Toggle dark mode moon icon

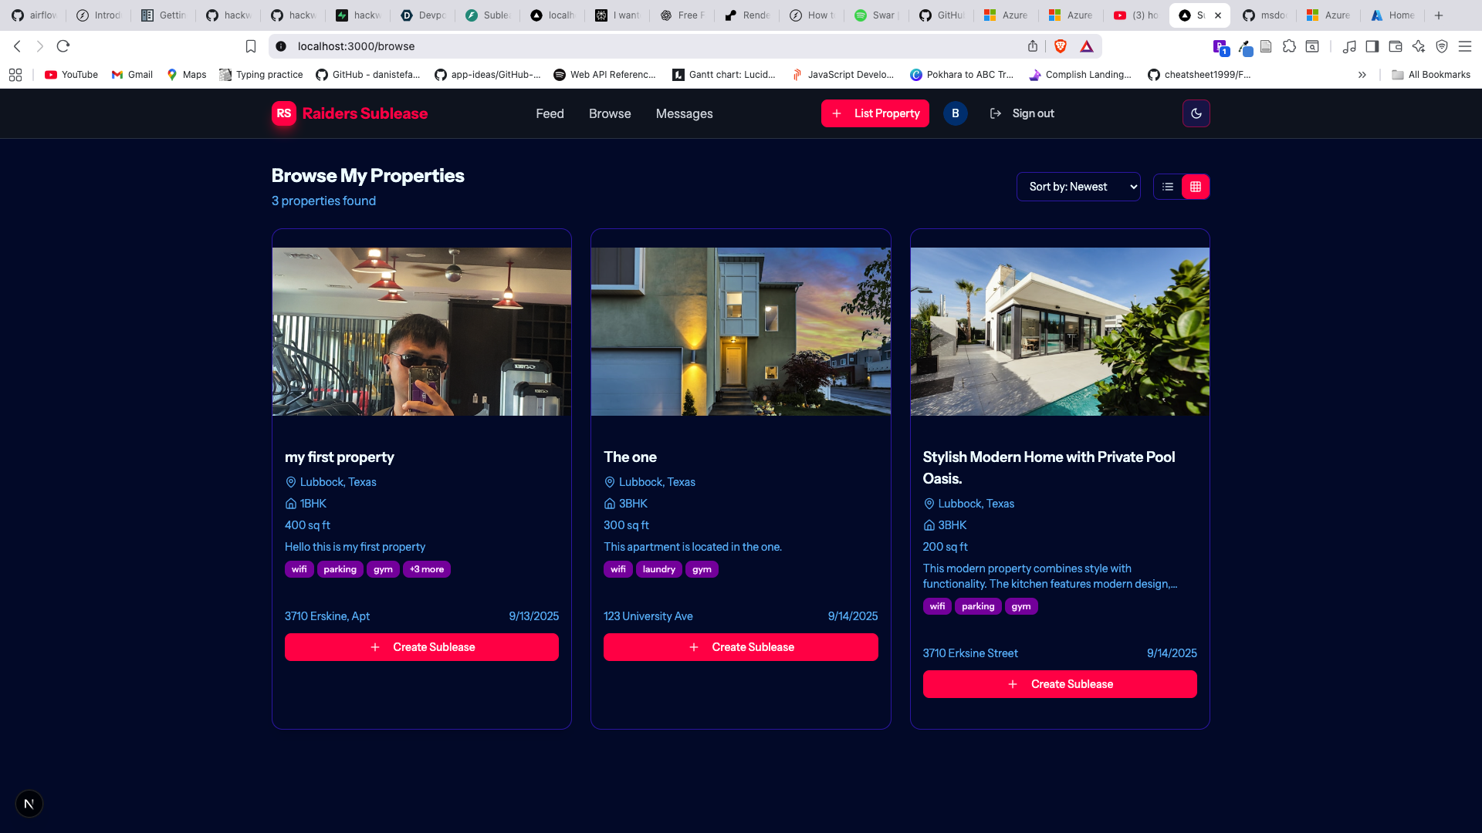pyautogui.click(x=1196, y=113)
